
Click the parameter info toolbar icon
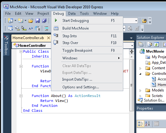(x=17, y=28)
